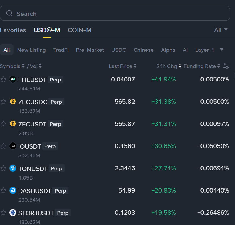Click the Perp tag beside DASHUSDT
The height and width of the screenshot is (225, 235).
61,191
